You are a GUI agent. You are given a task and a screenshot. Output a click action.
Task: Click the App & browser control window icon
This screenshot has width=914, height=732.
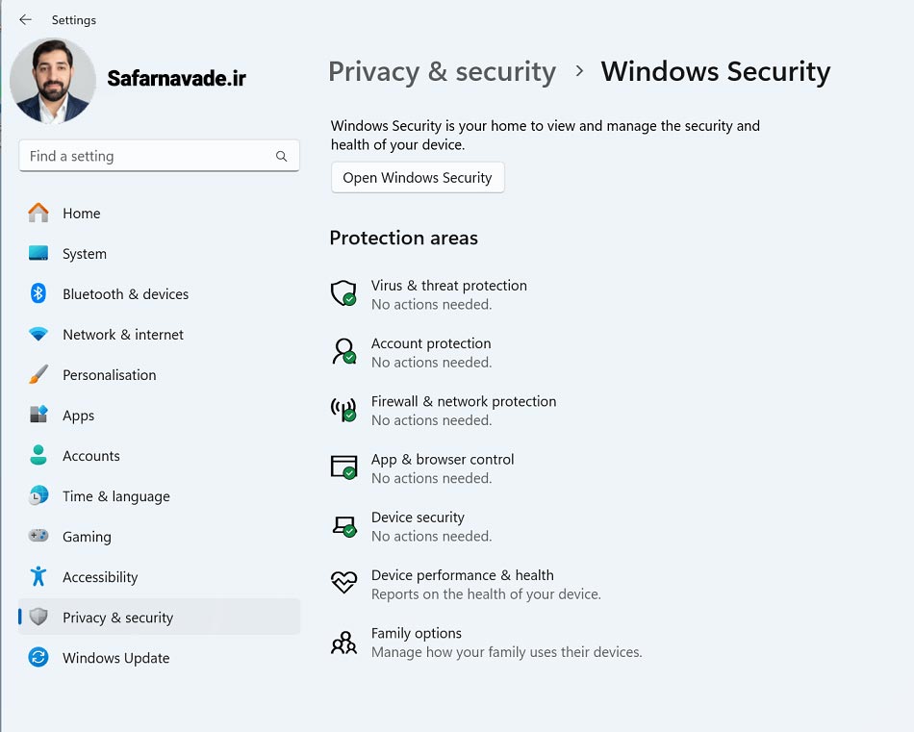point(343,467)
